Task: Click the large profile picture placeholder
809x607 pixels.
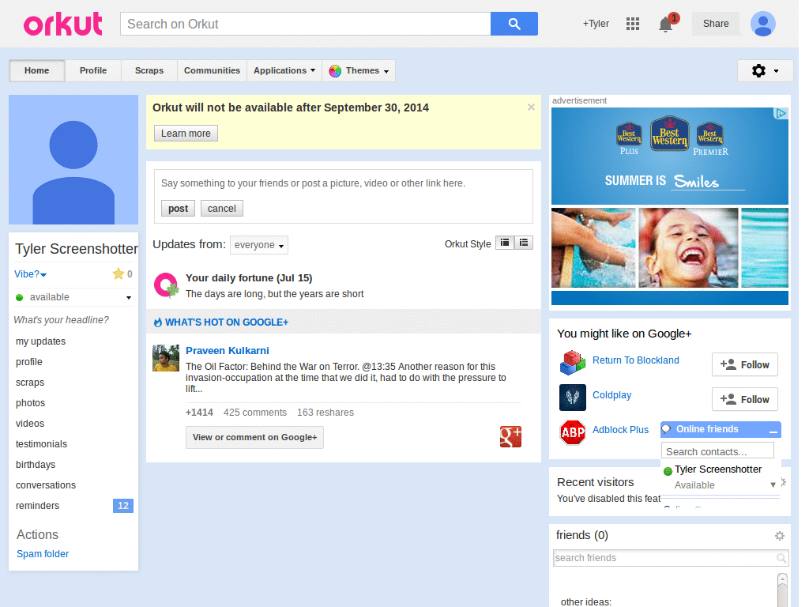Action: (73, 160)
